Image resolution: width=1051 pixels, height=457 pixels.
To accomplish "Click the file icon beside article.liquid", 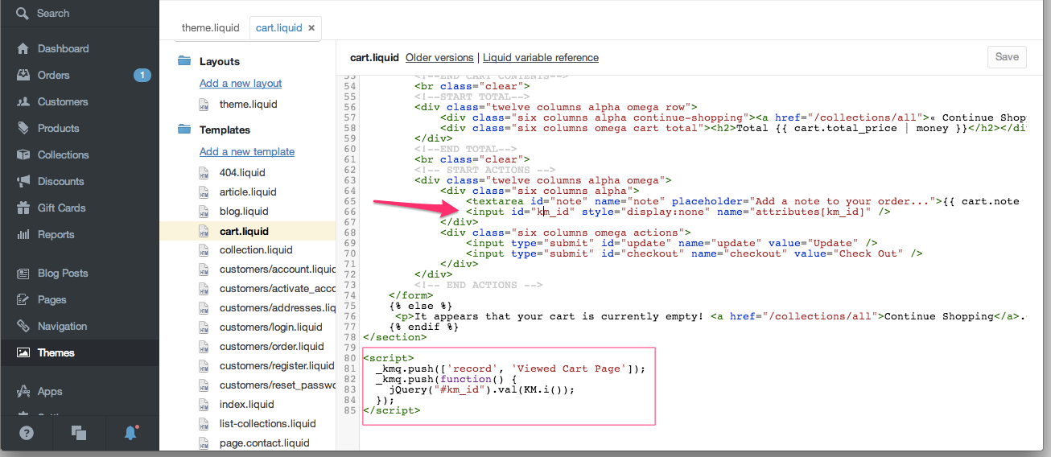I will (x=204, y=192).
